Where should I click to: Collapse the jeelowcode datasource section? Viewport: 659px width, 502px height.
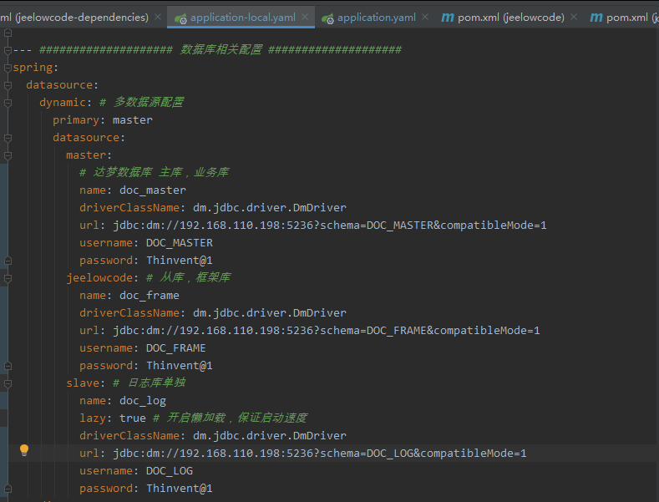[8, 277]
